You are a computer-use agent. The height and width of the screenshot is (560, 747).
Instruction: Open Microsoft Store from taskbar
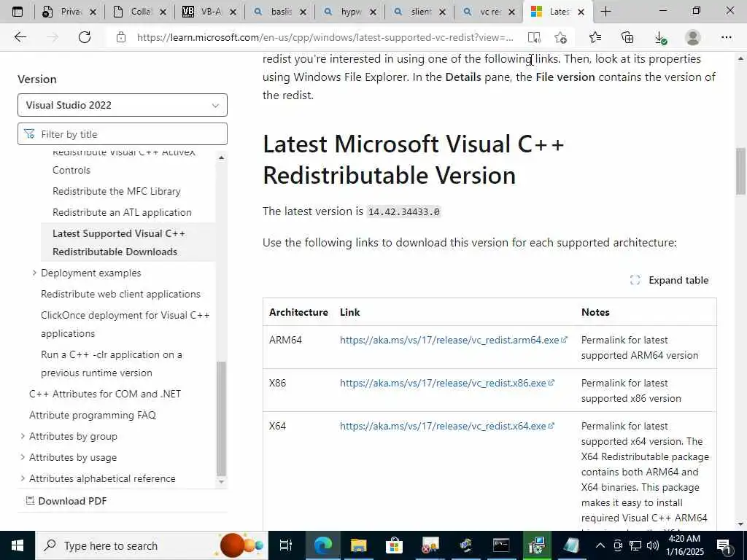(394, 545)
